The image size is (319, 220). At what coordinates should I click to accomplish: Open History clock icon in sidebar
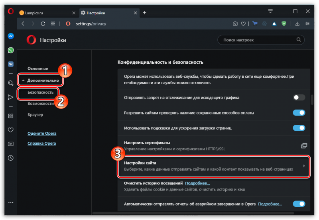[x=11, y=158]
